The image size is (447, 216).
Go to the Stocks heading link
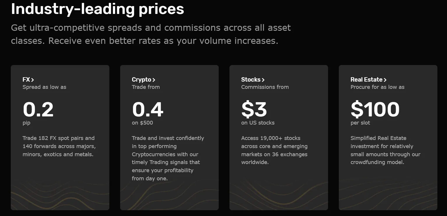251,80
